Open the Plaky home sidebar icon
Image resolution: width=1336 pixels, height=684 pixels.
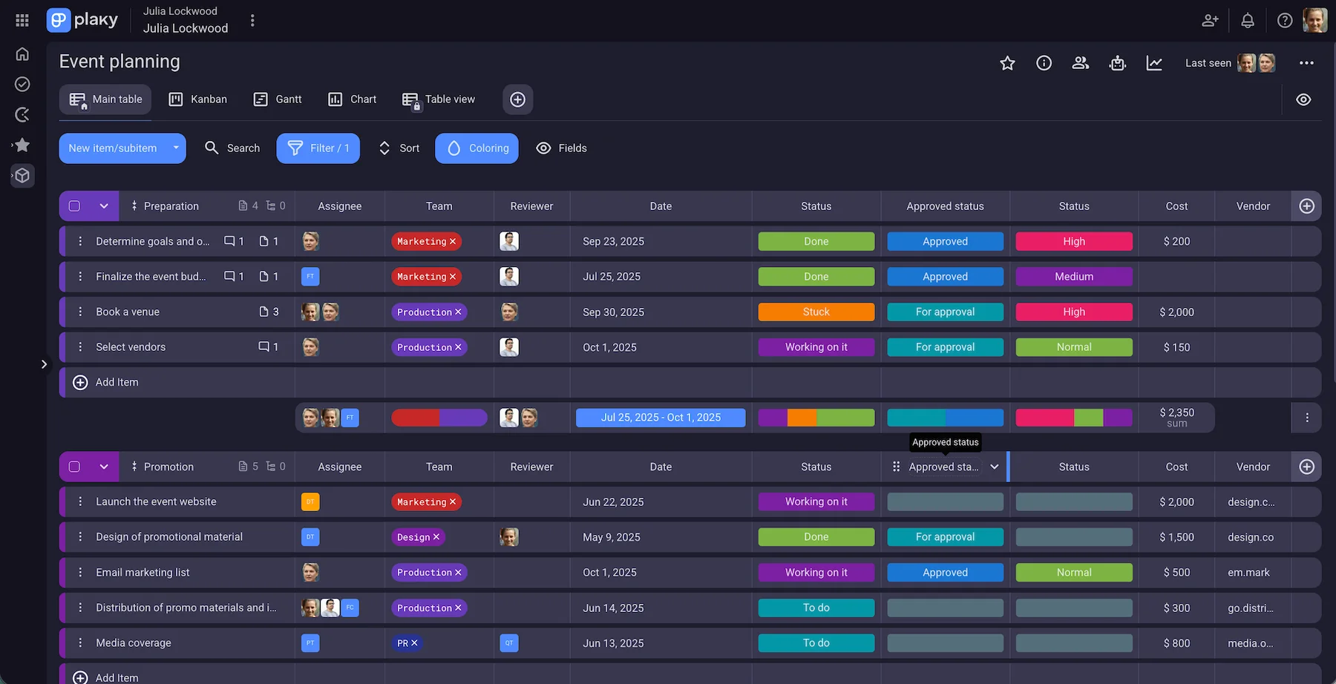tap(22, 53)
